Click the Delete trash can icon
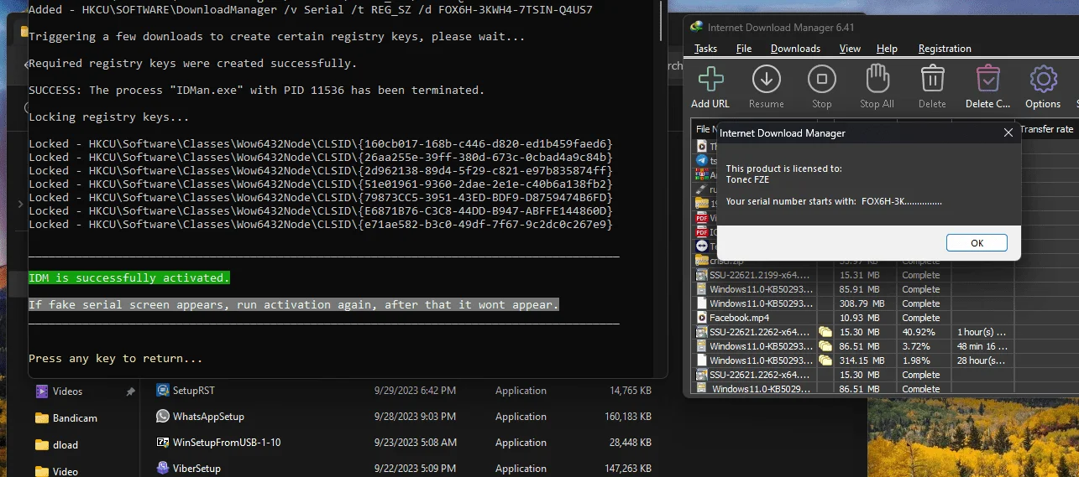This screenshot has height=477, width=1079. coord(933,80)
